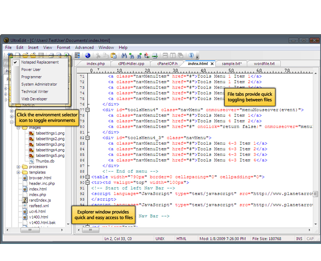This screenshot has height=261, width=321.
Task: Click the Cut scissors icon
Action: [x=98, y=56]
